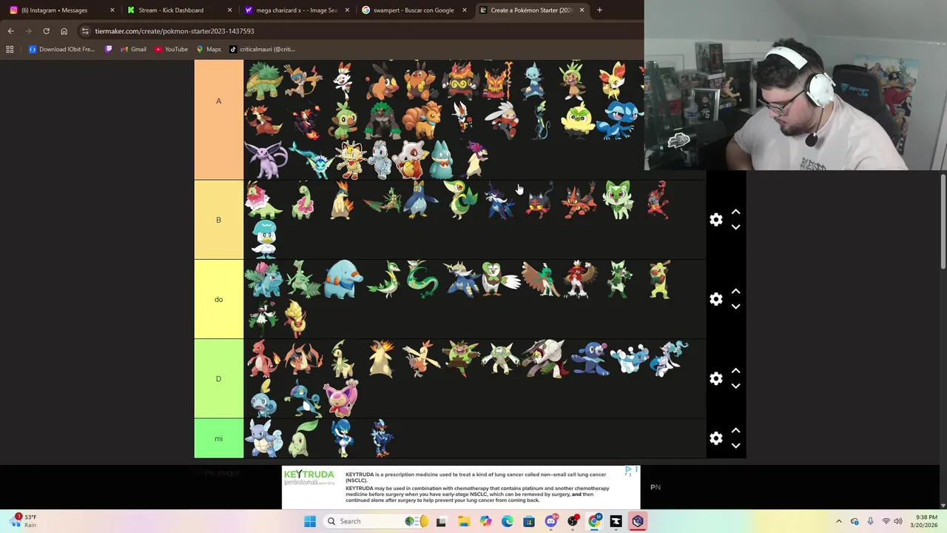The image size is (947, 533).
Task: Open a new browser tab
Action: 599,10
